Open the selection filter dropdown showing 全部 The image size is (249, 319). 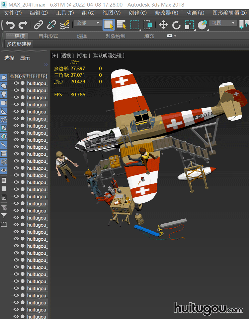pos(88,23)
